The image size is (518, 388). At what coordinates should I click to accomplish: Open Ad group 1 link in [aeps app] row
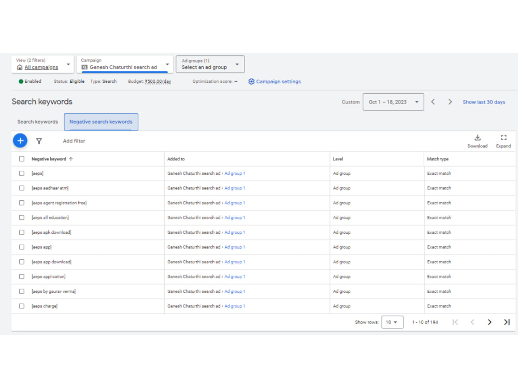[235, 247]
